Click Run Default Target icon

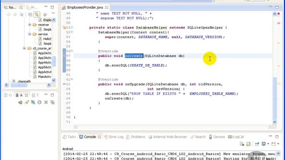40,102
